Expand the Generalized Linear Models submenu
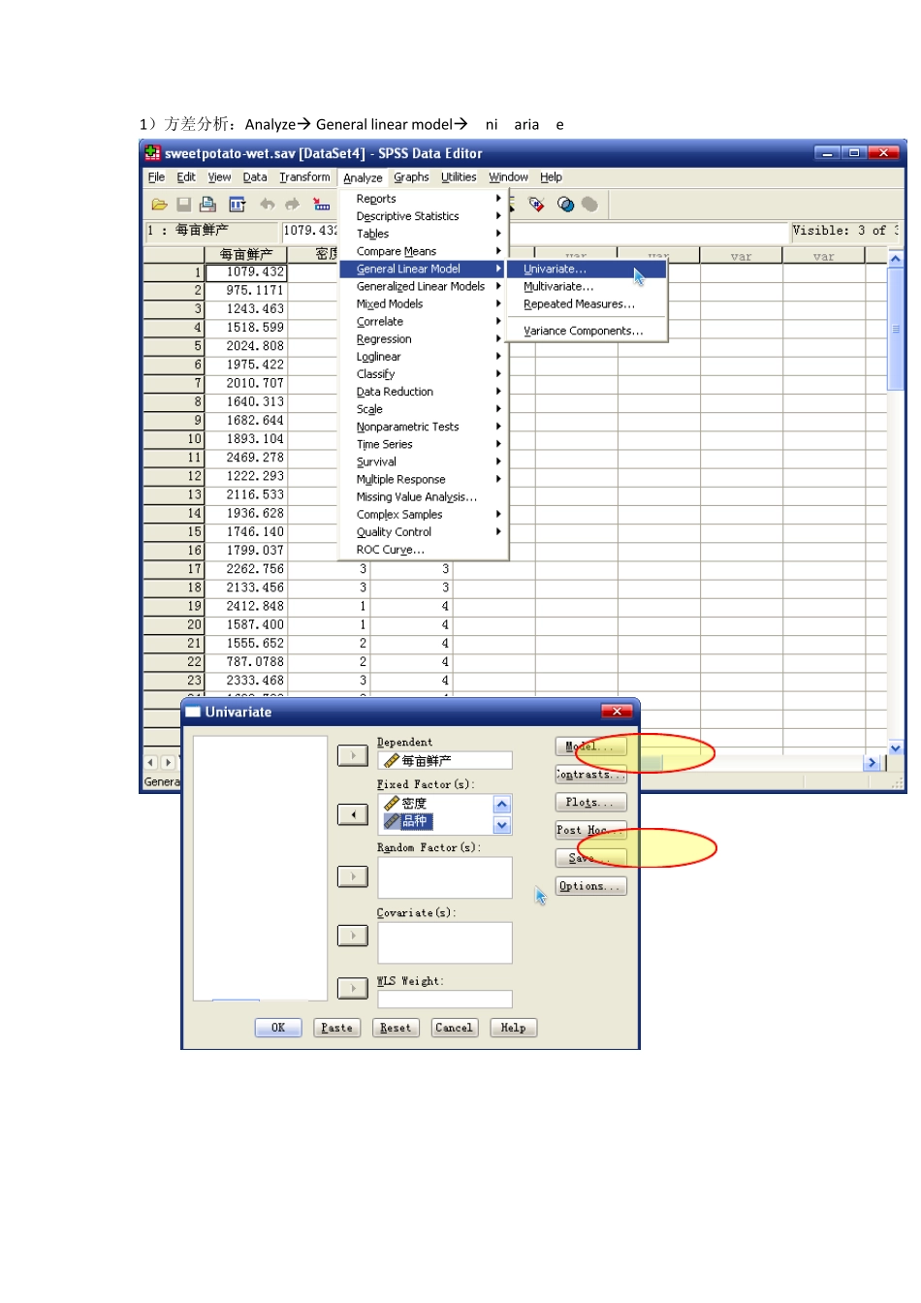Viewport: 921px width, 1303px height. pos(424,286)
